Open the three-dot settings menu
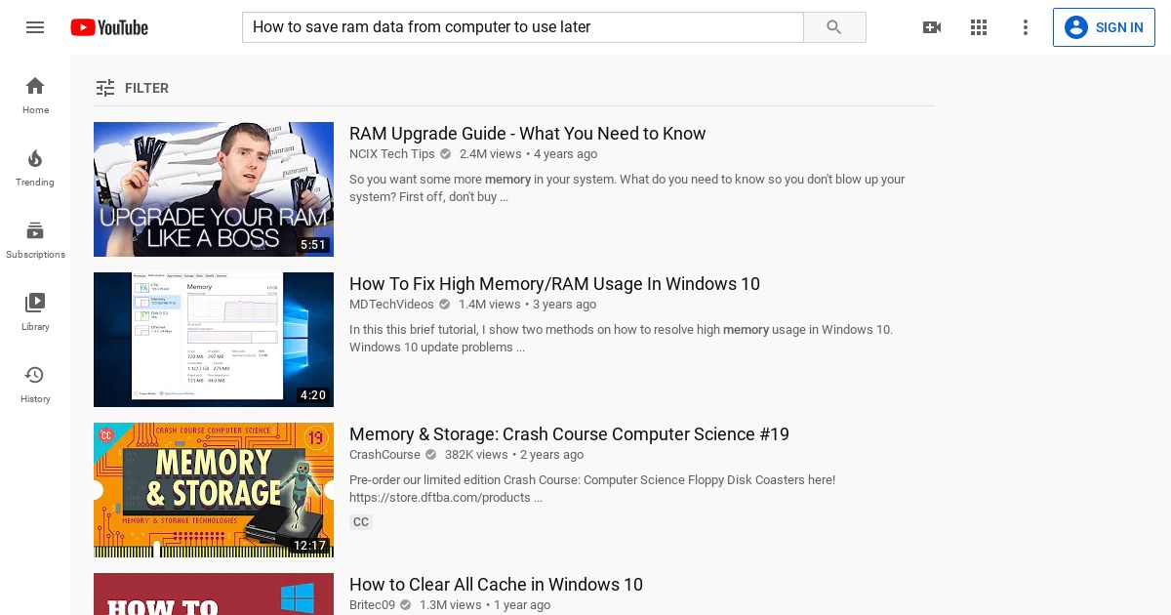The width and height of the screenshot is (1171, 615). (1026, 27)
